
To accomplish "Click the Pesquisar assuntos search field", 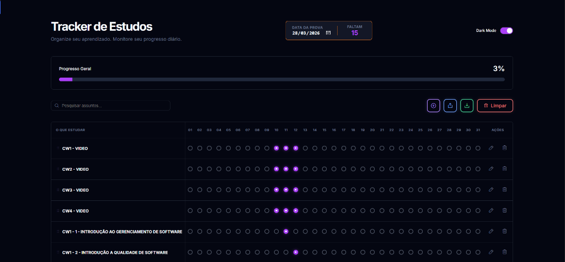I will (x=110, y=105).
